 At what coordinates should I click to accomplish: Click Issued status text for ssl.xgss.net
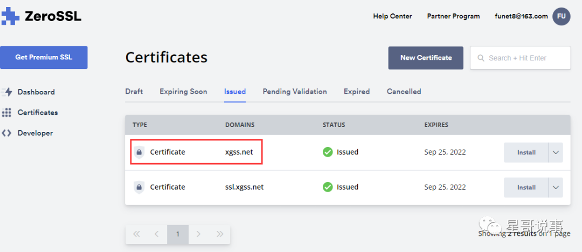point(348,187)
